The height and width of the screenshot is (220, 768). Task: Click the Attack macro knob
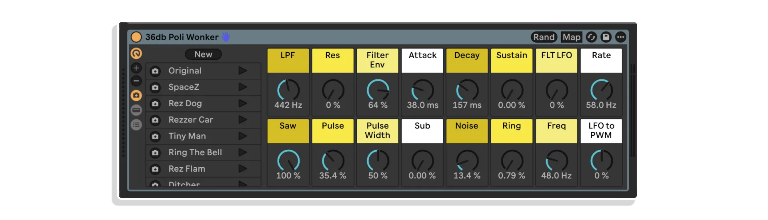tap(422, 90)
